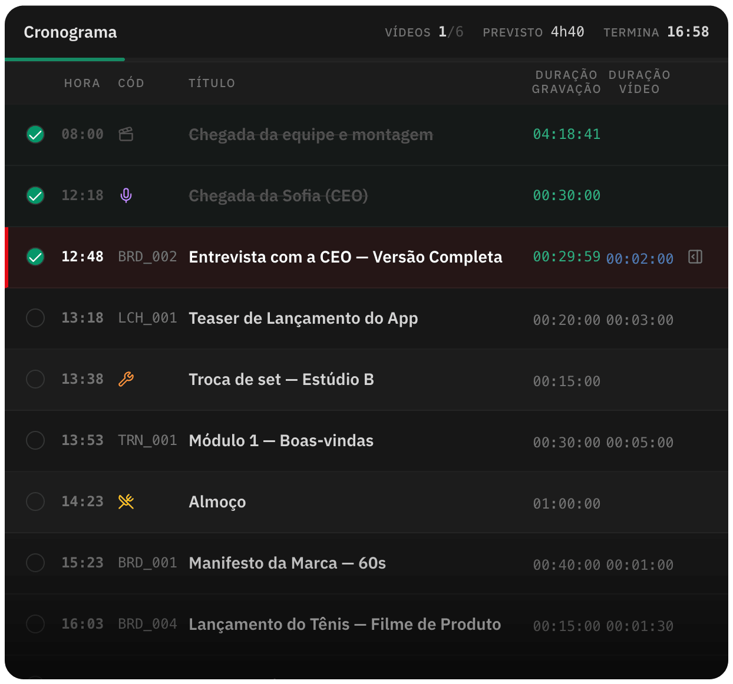Viewport: 733px width, 684px height.
Task: Mark the Almoço item as complete
Action: click(x=35, y=502)
